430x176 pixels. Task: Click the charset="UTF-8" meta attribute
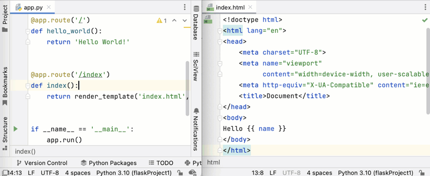pos(292,52)
